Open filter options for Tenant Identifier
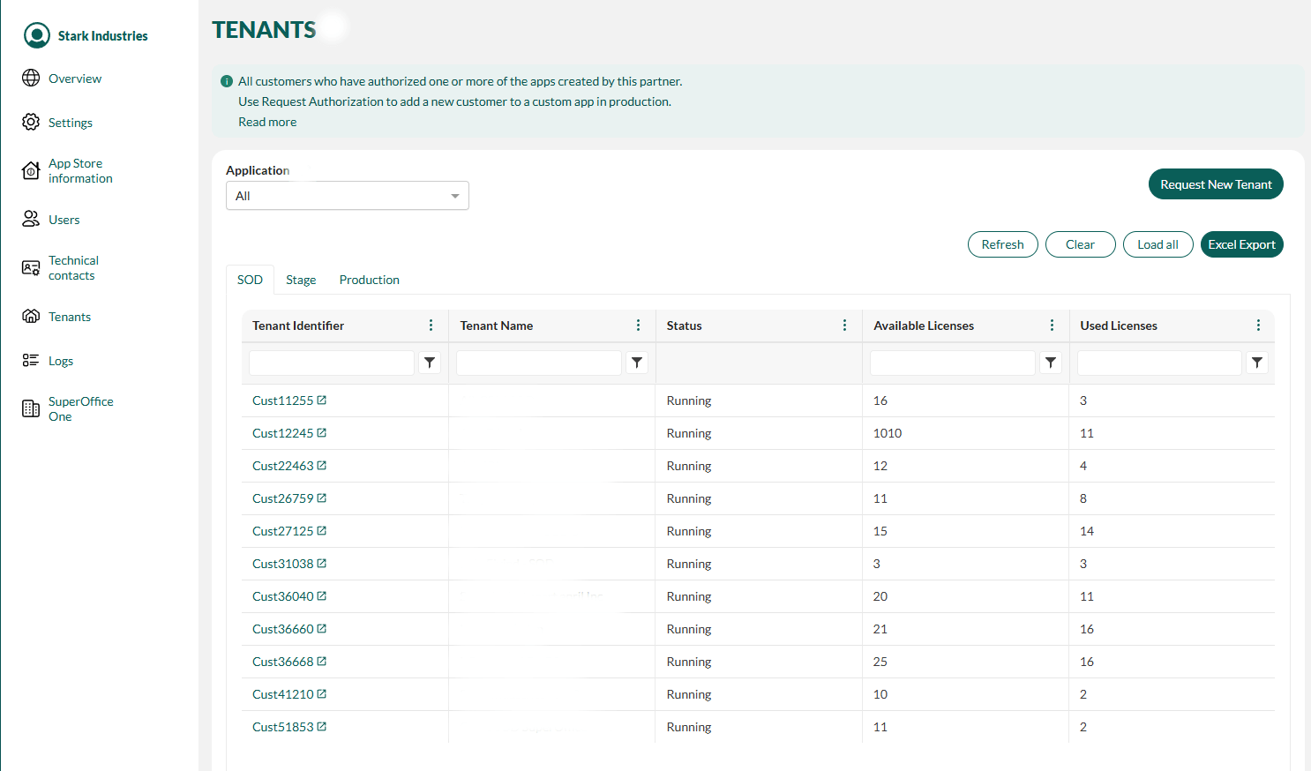 click(x=430, y=363)
